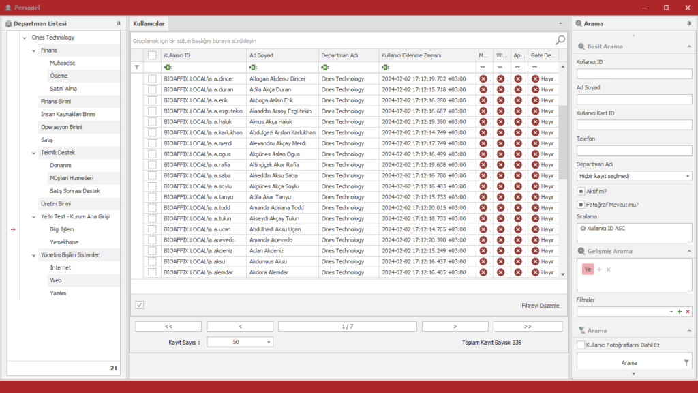The height and width of the screenshot is (393, 698).
Task: Uncheck the filter enabled checkbox beside Filtreyi Düzenle
Action: [139, 305]
